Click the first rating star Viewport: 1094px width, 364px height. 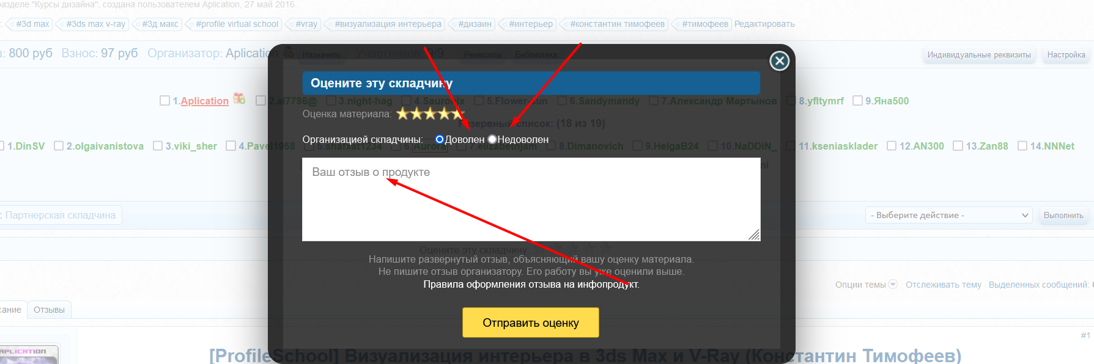click(402, 114)
